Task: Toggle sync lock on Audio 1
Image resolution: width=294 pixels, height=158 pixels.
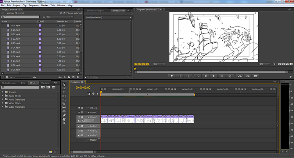Action: tap(82, 126)
